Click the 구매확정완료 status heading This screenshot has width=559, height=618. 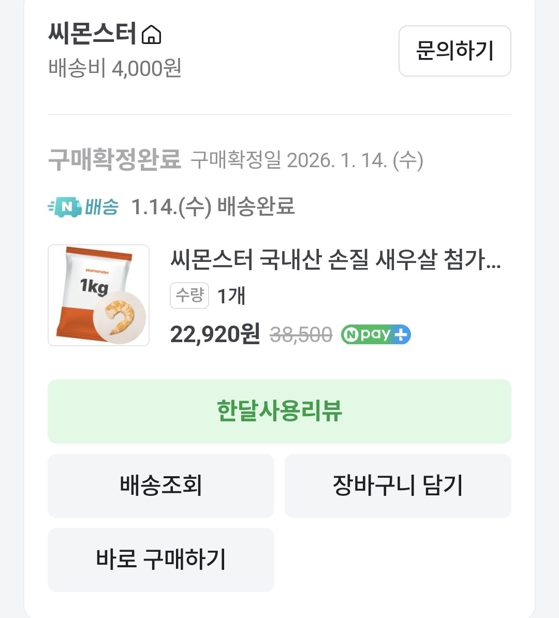114,159
